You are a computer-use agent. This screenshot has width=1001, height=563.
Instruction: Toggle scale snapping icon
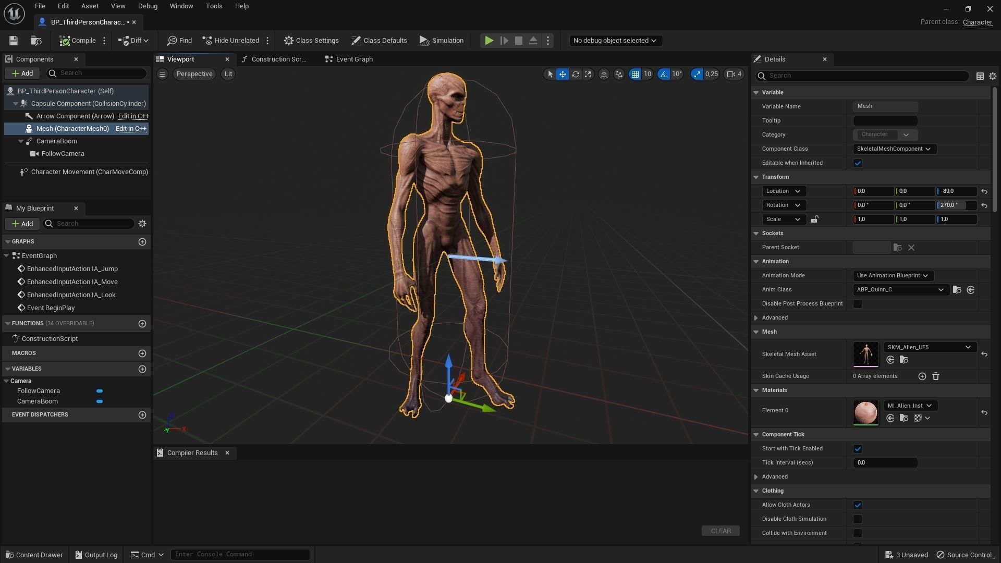[697, 74]
